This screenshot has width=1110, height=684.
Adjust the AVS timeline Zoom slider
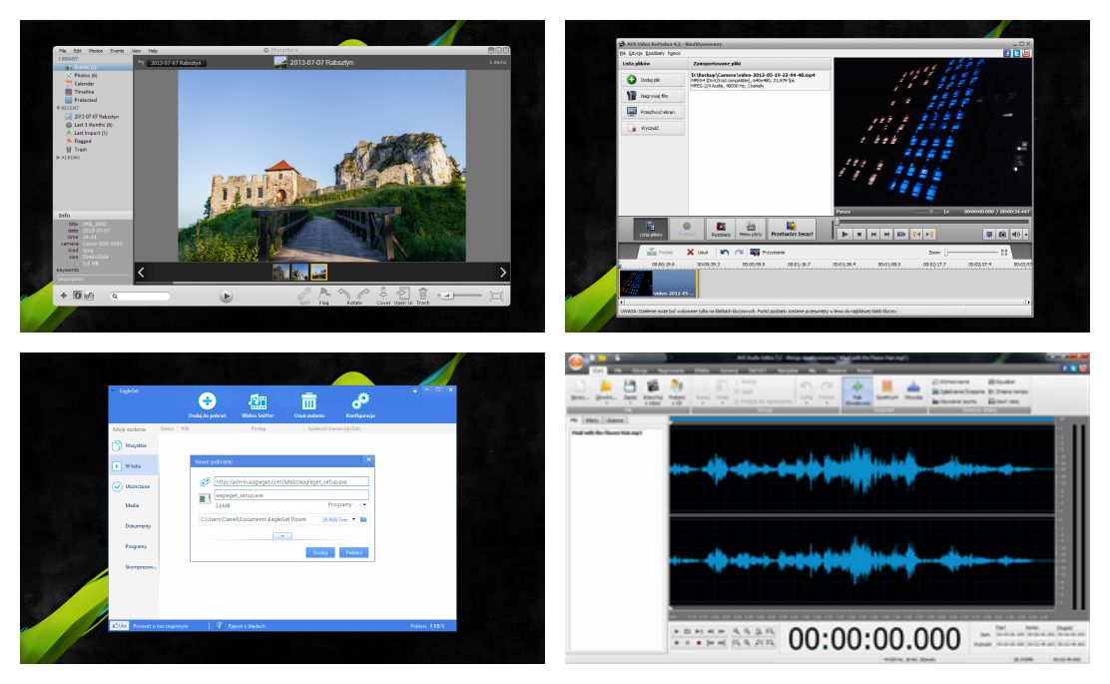pyautogui.click(x=970, y=252)
